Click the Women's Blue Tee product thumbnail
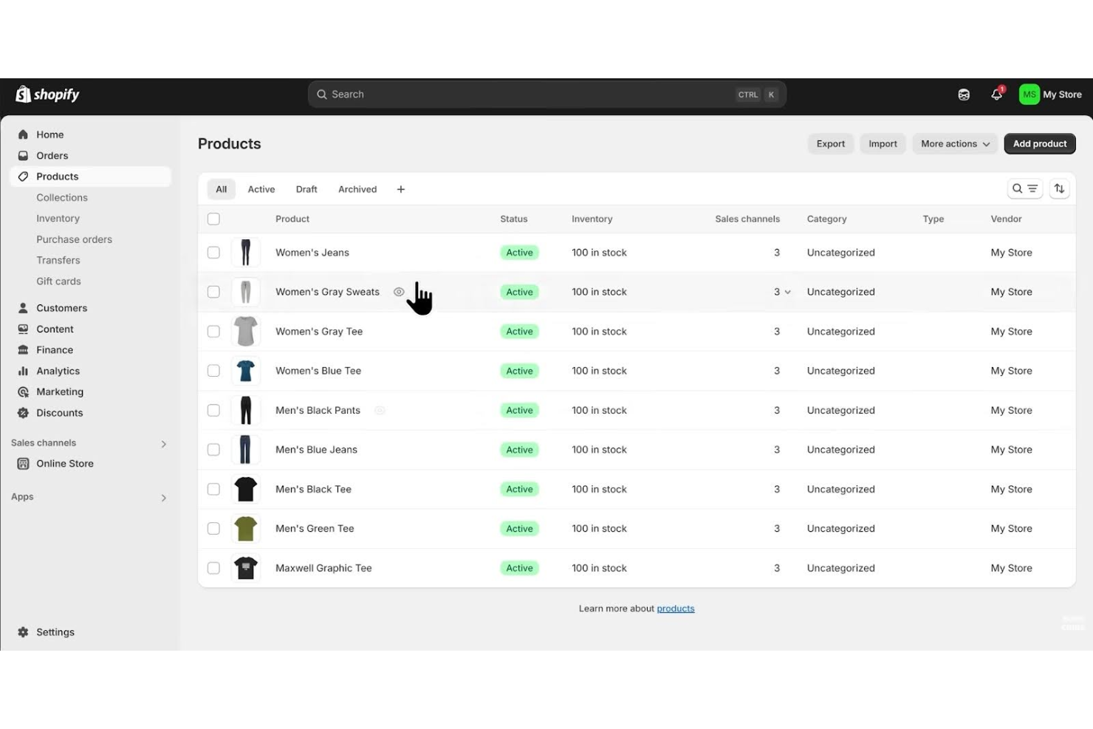Screen dimensions: 1093x729 point(246,370)
